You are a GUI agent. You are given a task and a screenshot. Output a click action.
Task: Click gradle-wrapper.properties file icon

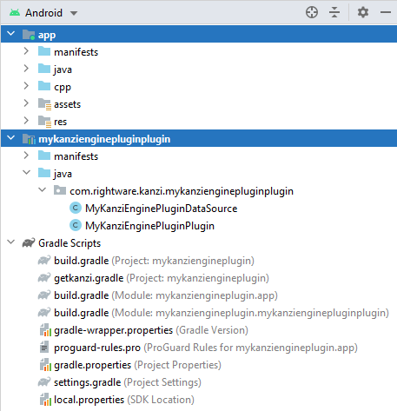pyautogui.click(x=45, y=330)
